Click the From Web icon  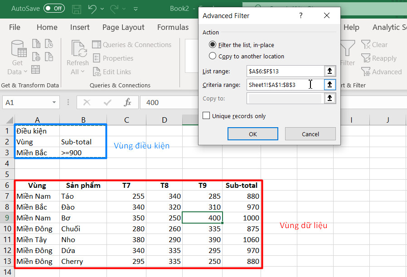[x=36, y=57]
